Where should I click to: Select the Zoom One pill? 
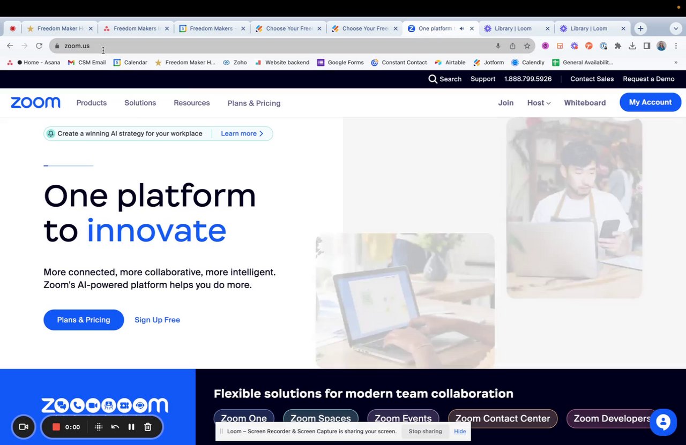[x=244, y=418]
